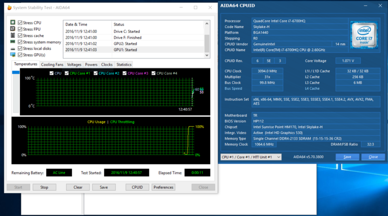Toggle the Stress CPU checkbox
The width and height of the screenshot is (388, 216).
20,22
